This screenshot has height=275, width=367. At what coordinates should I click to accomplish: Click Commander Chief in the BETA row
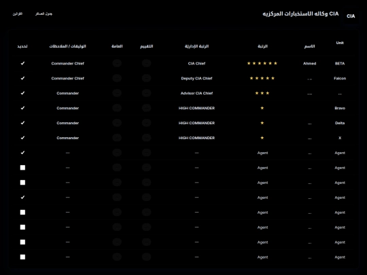click(x=68, y=63)
